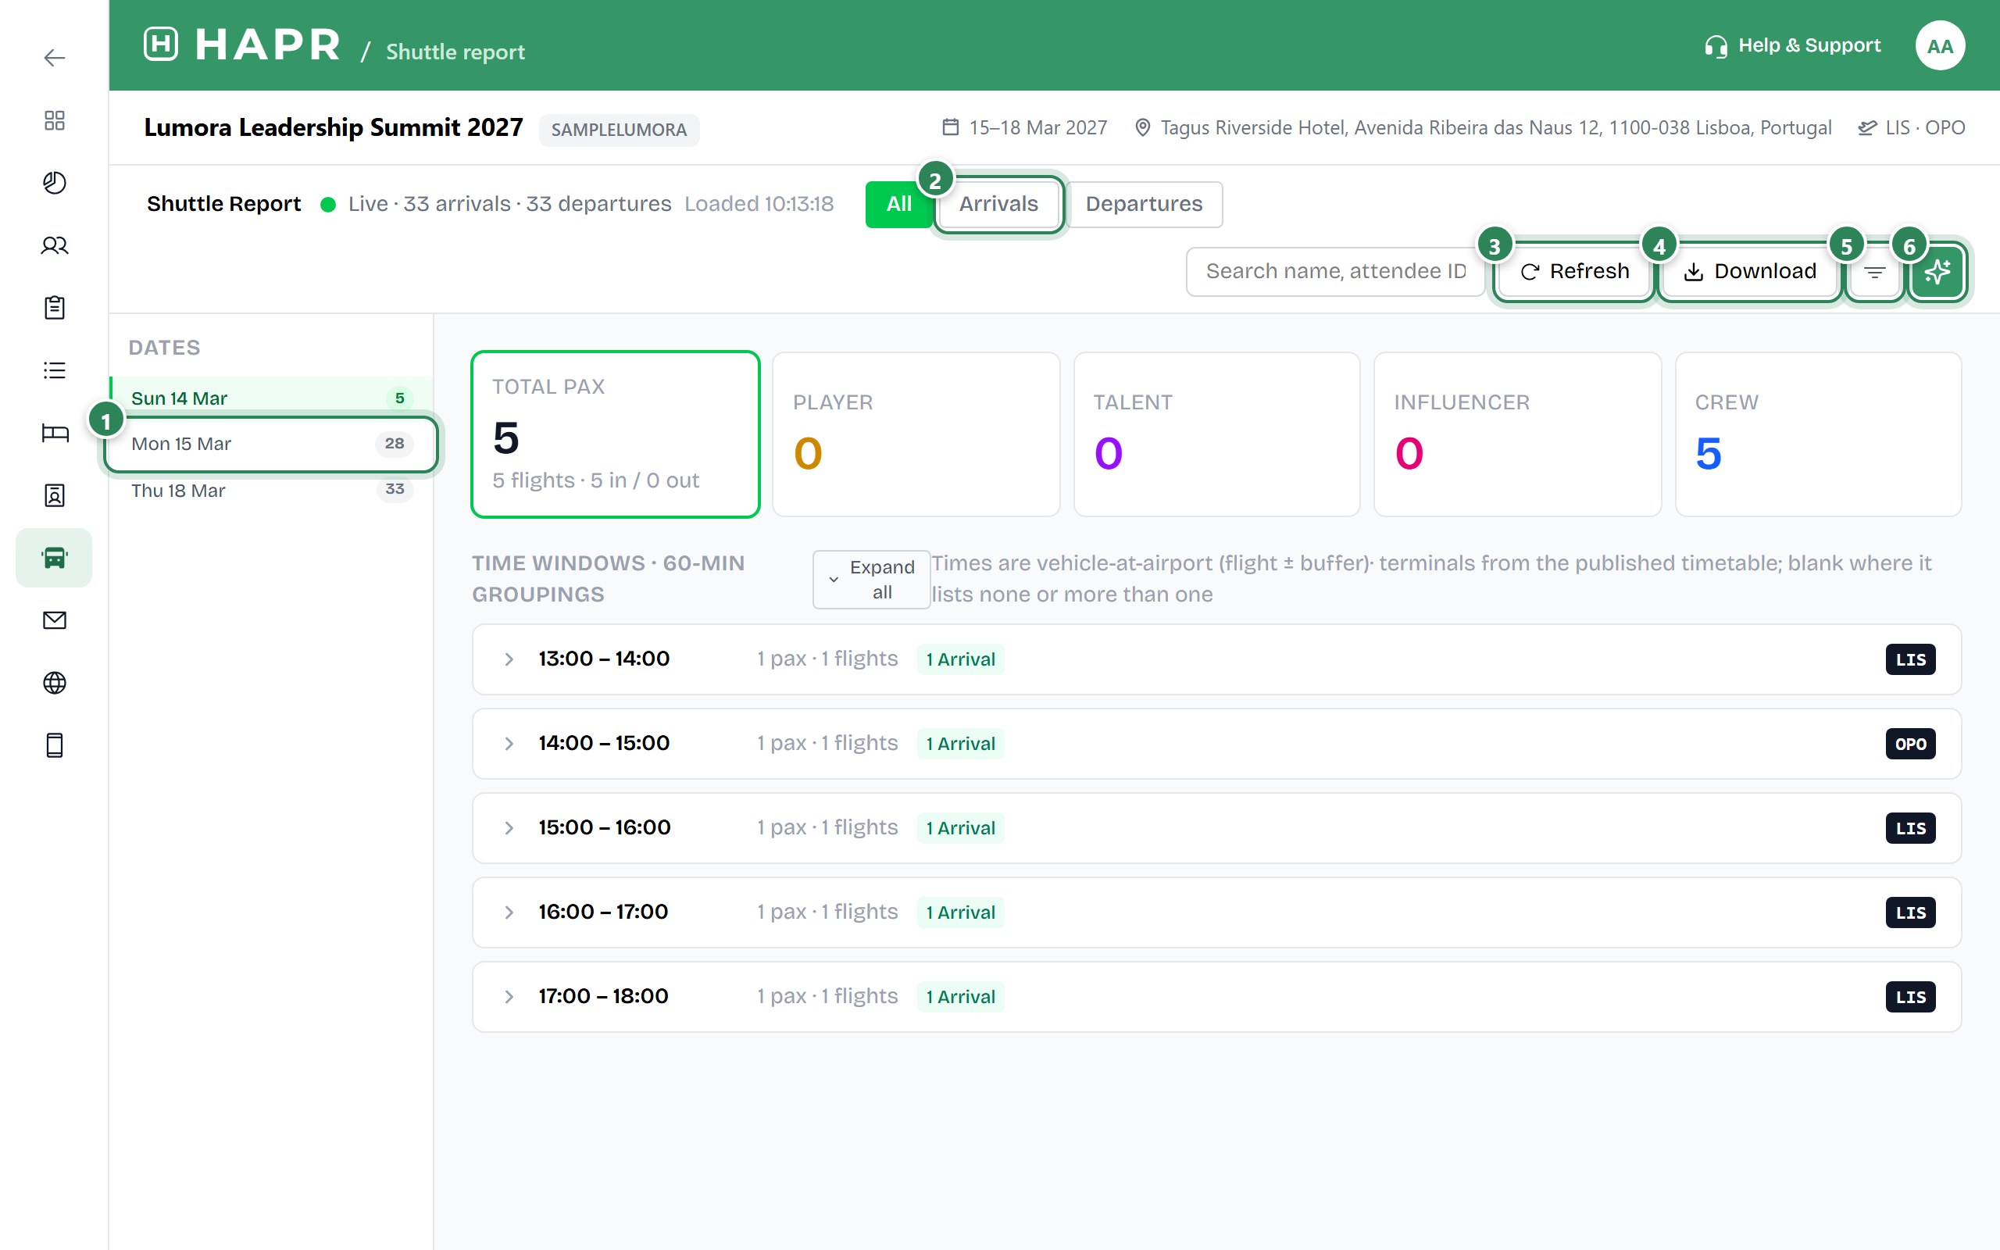Select Mon 15 Mar date
The image size is (2000, 1250).
click(271, 445)
